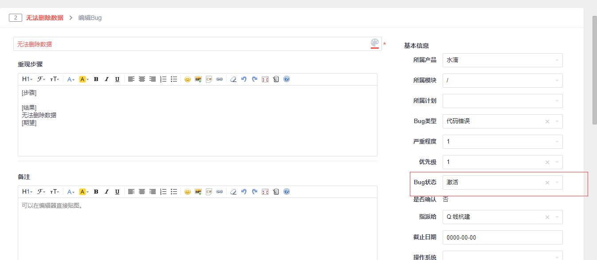
Task: Undo last edit in 重现步骤 editor
Action: 244,79
